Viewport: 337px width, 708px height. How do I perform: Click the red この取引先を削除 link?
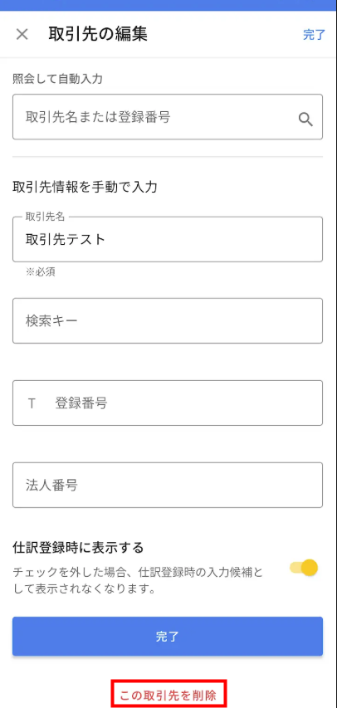pos(168,696)
